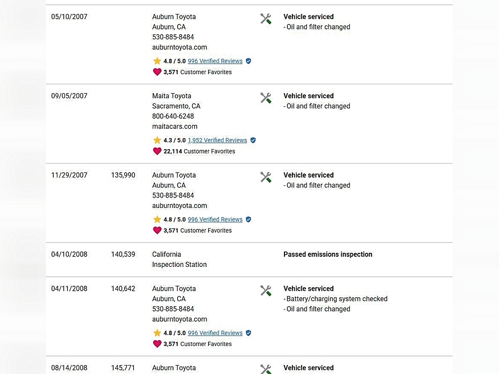Click the gold star rating in 04/11/2008 entry
The height and width of the screenshot is (374, 499).
pyautogui.click(x=157, y=333)
